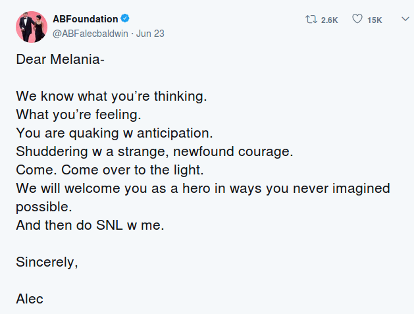The width and height of the screenshot is (414, 314).
Task: Click the "We know what you're thinking" line
Action: click(x=111, y=96)
